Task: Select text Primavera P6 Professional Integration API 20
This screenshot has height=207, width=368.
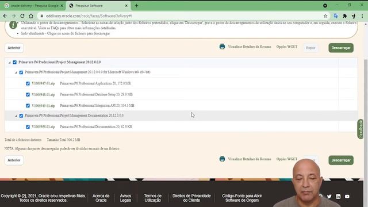Action: click(90, 106)
